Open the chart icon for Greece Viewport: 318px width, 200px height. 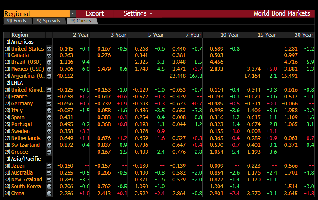[x=49, y=152]
